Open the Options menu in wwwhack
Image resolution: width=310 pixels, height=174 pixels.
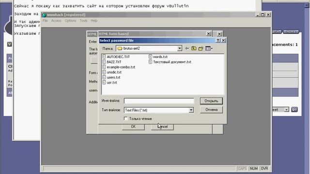point(70,20)
